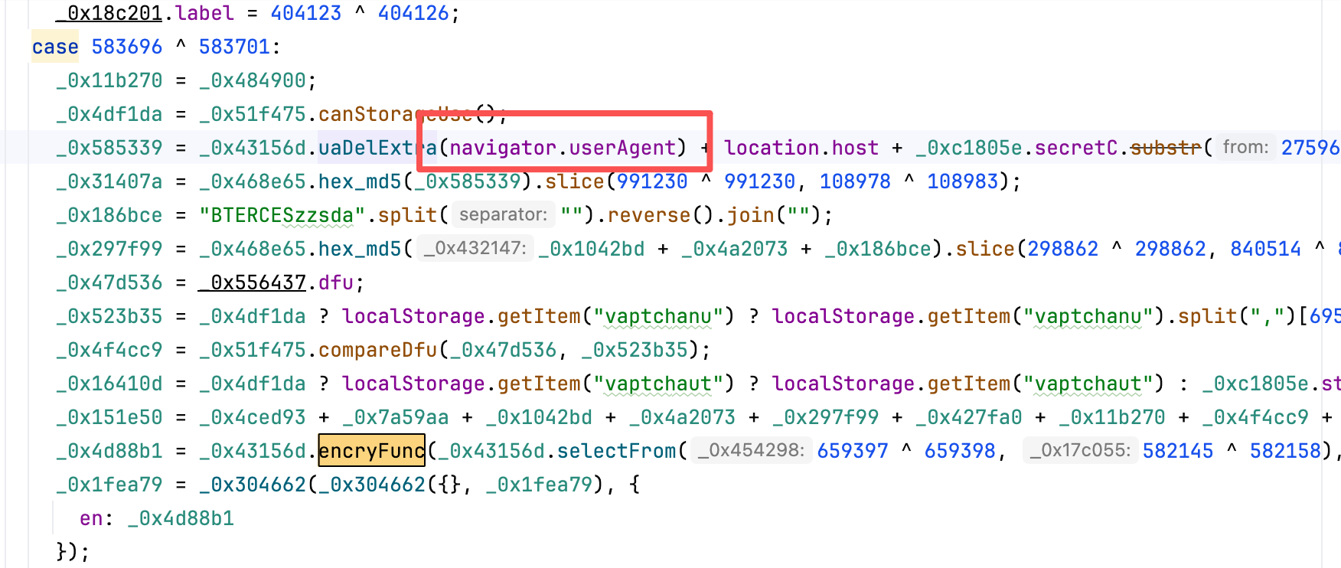
Task: Click the _0x7a59aa identifier
Action: [x=396, y=417]
